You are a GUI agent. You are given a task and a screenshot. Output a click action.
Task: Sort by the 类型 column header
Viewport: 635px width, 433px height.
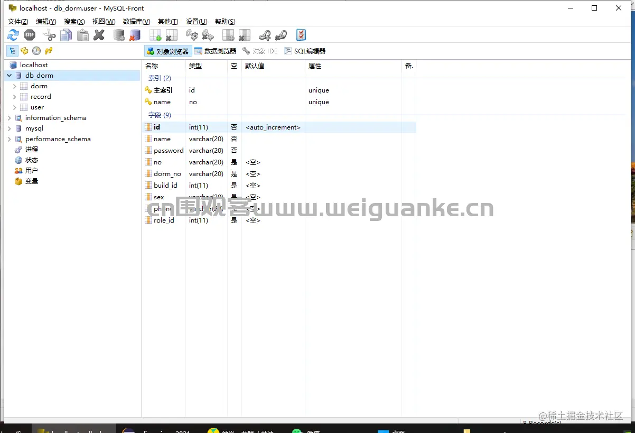pos(207,66)
